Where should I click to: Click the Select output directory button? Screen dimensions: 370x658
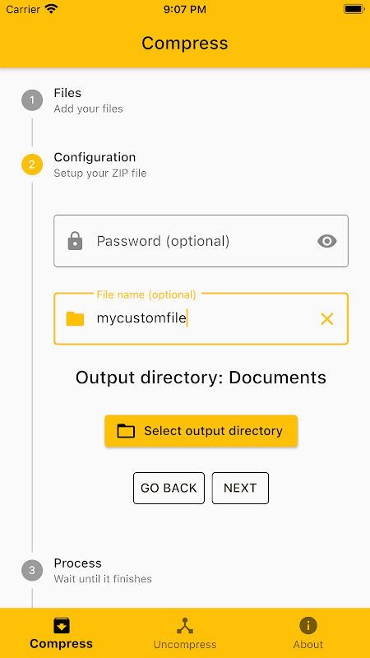coord(201,431)
